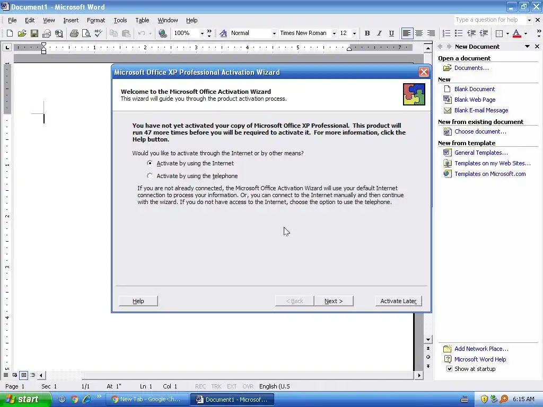The width and height of the screenshot is (543, 407).
Task: Align text left
Action: coord(407,33)
